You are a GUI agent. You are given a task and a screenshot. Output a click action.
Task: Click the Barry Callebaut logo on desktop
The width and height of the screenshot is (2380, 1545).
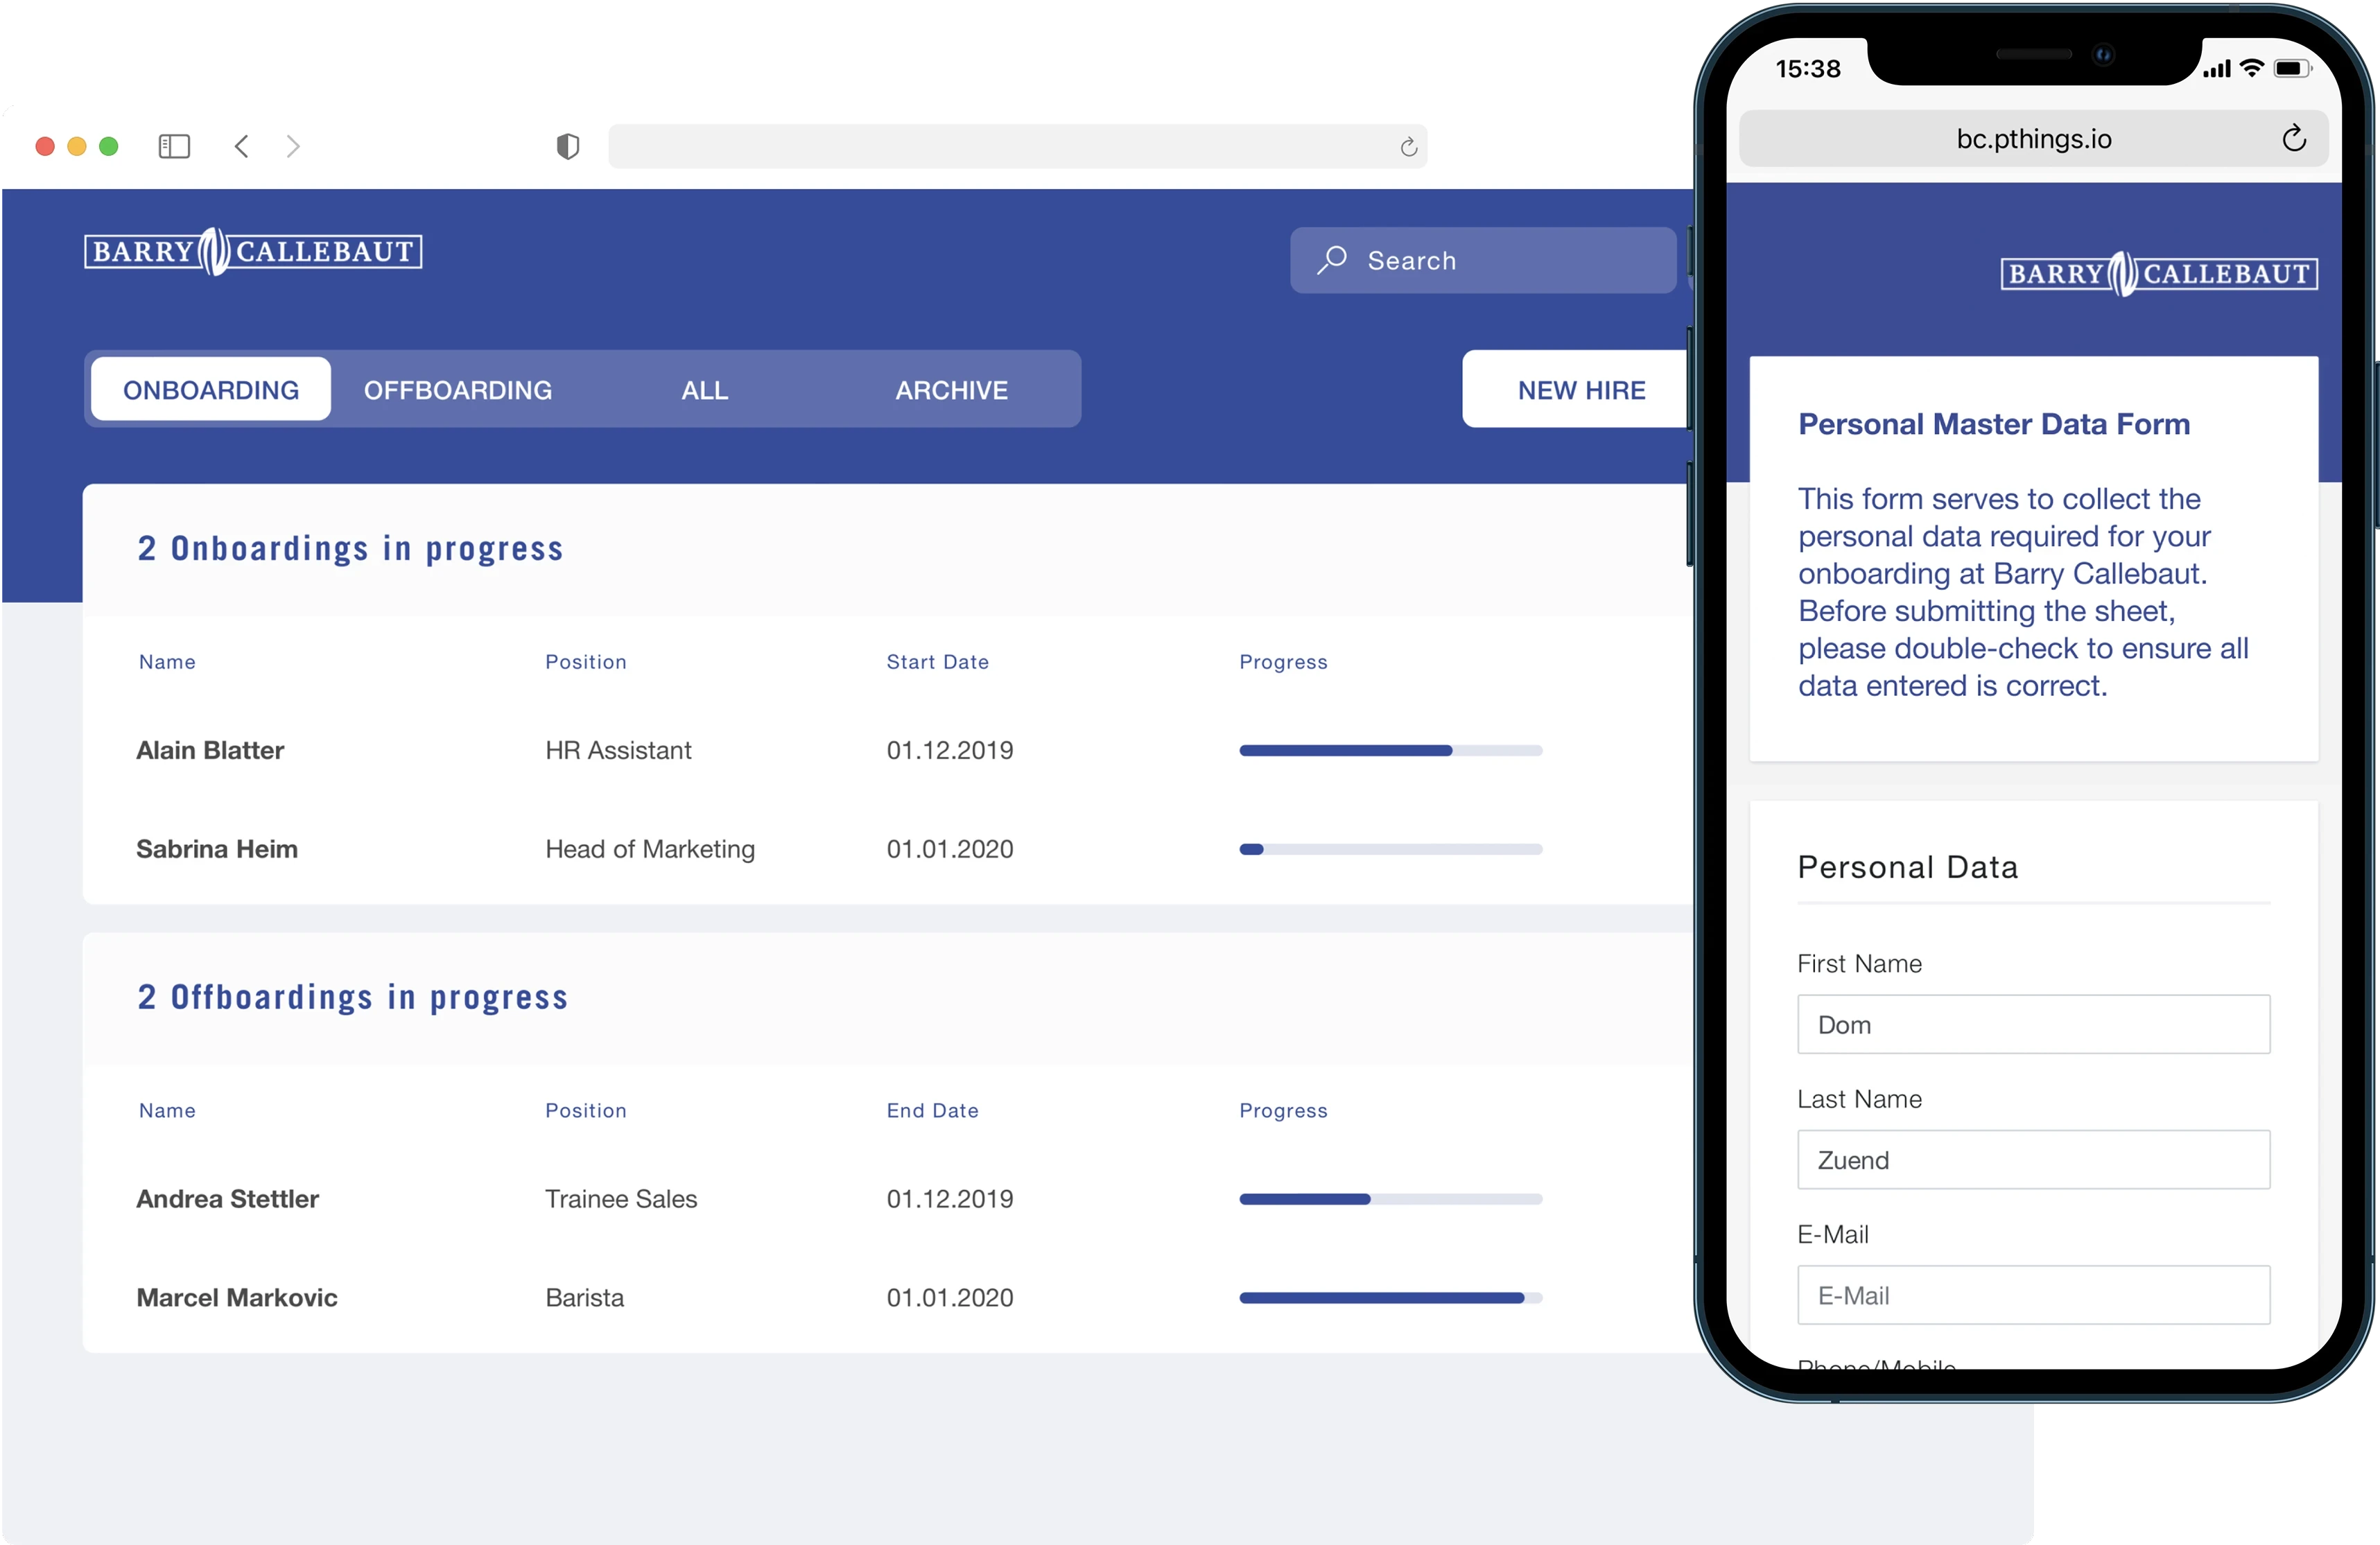pos(253,251)
